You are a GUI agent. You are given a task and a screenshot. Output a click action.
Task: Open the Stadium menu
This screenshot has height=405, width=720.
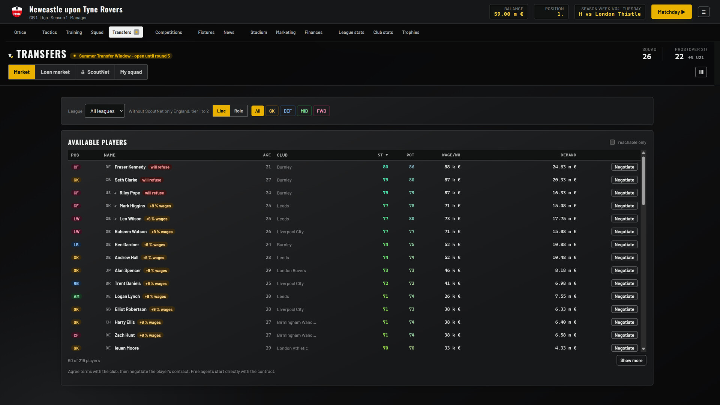point(259,32)
